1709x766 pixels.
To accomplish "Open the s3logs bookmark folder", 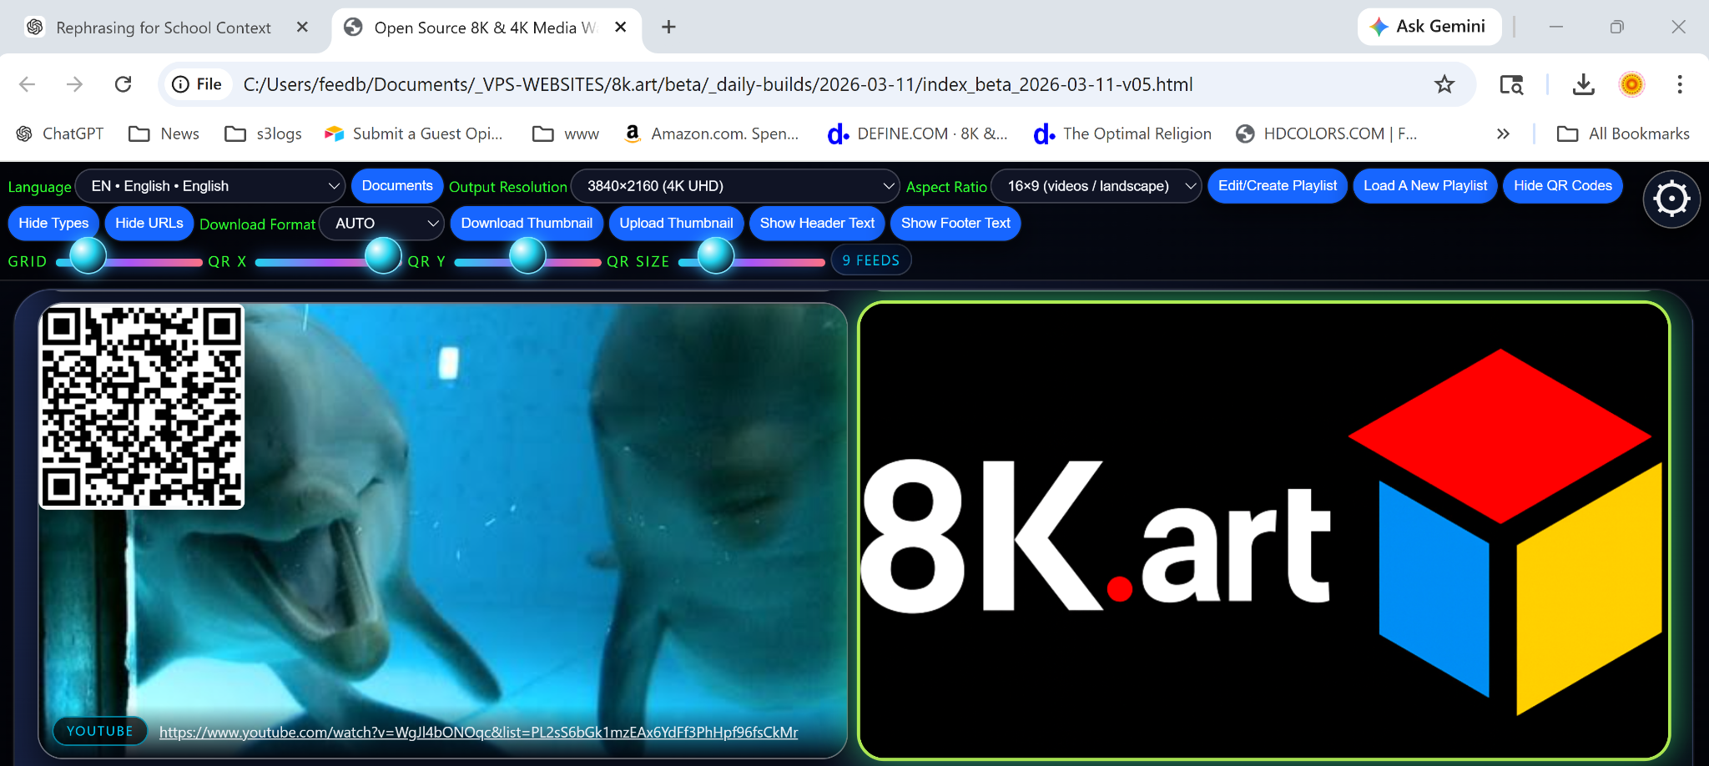I will tap(264, 134).
